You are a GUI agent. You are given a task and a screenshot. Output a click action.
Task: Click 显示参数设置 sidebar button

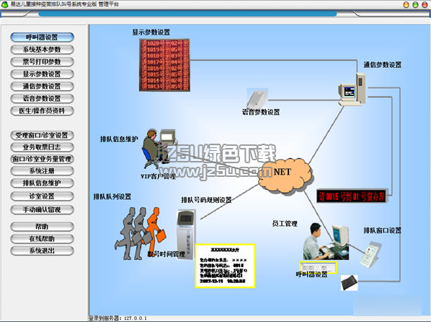[x=42, y=74]
